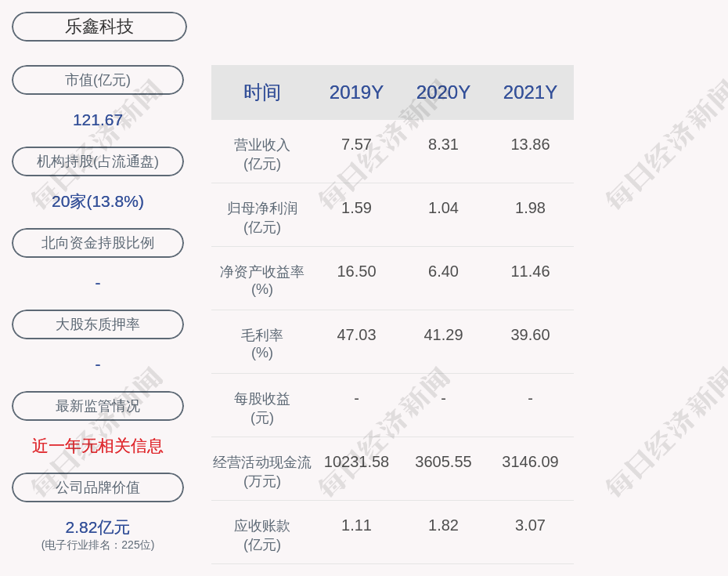Click the 2020Y net profit 1.04
Screen dimensions: 728x576
click(443, 208)
